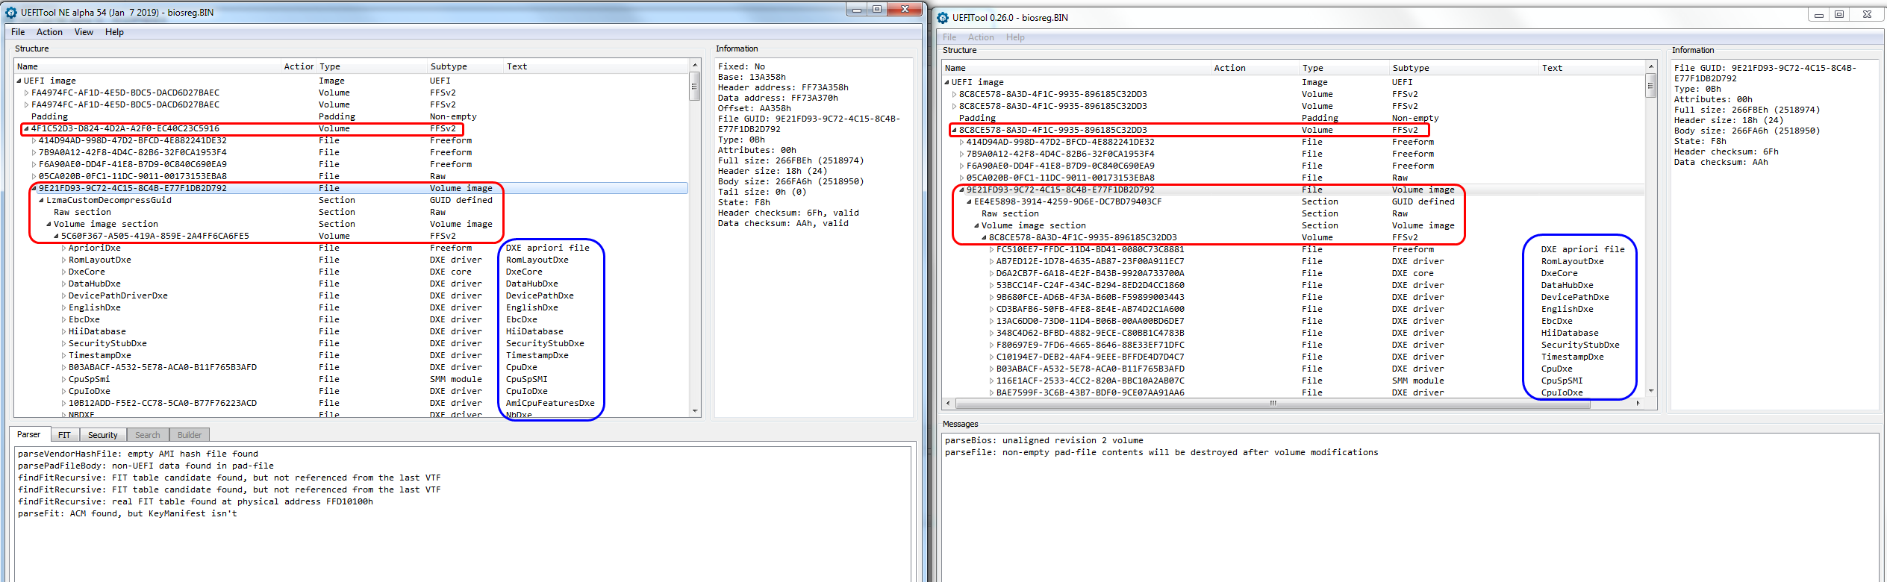Switch to the Builder tab

click(190, 435)
